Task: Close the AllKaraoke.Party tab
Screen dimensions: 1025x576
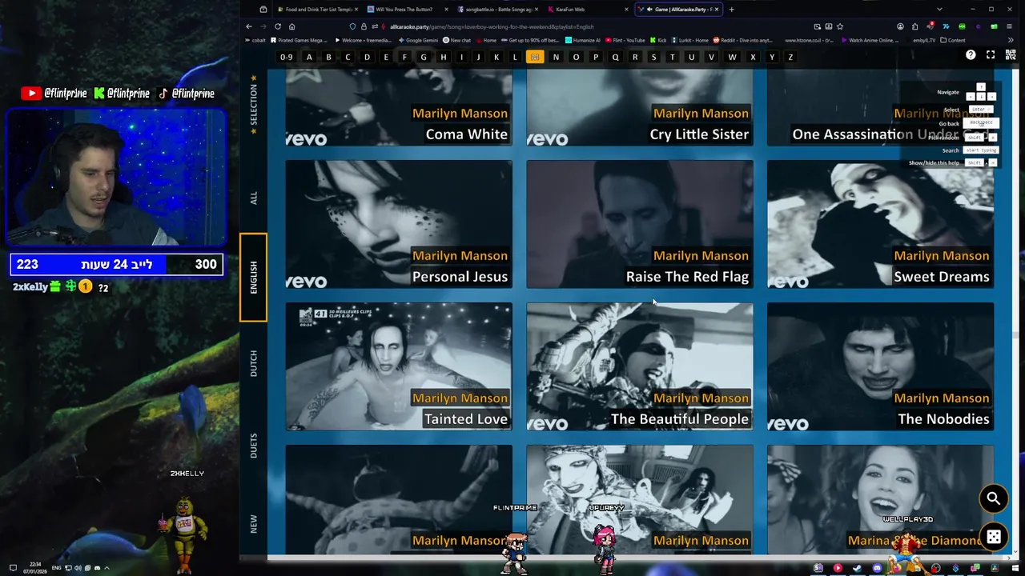Action: (717, 9)
